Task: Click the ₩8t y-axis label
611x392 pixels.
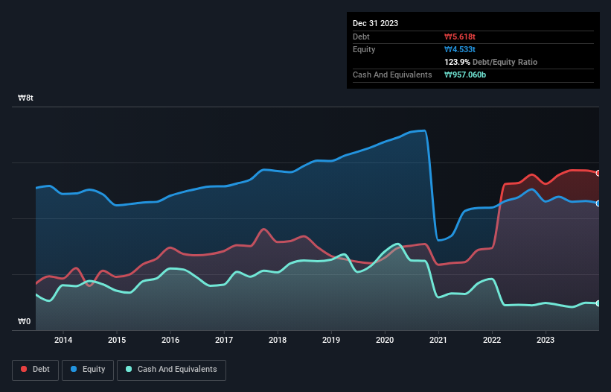Action: (x=26, y=98)
